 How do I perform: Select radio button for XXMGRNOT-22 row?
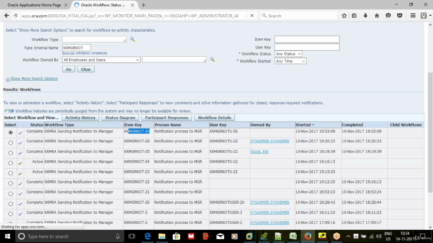pos(11,183)
